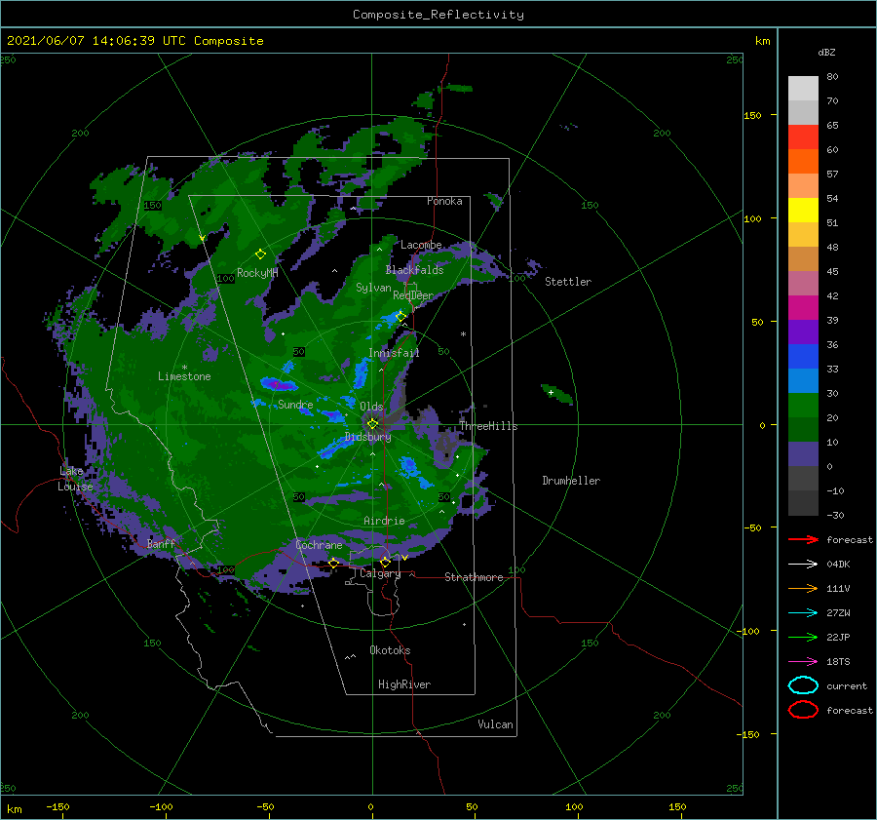Click the white plus marker east of ThreeHills
Image resolution: width=877 pixels, height=820 pixels.
pos(551,392)
